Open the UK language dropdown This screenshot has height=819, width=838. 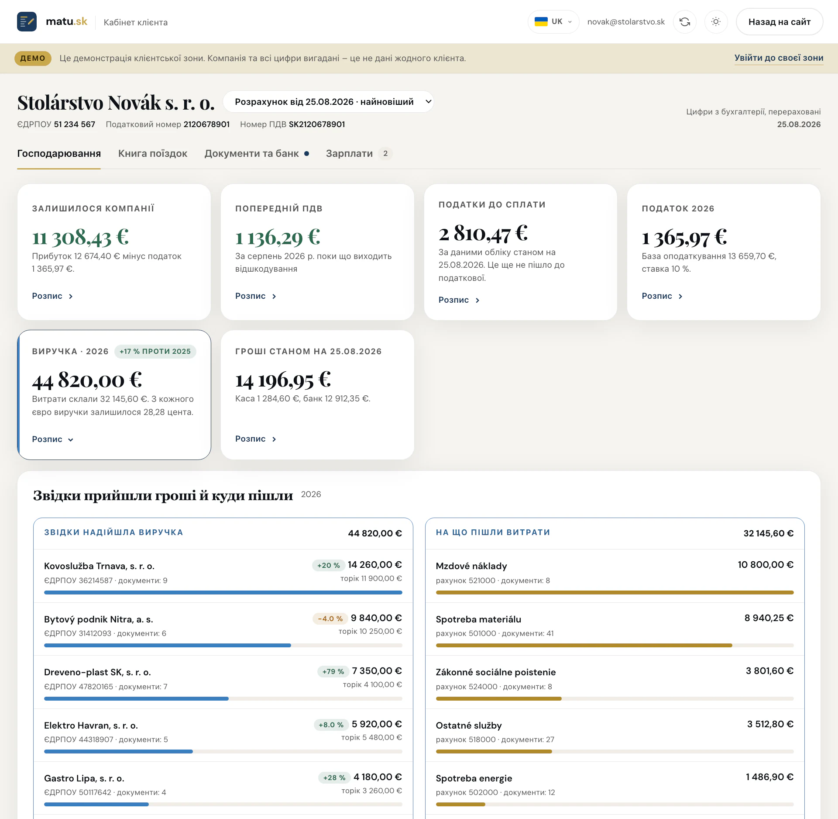[553, 22]
